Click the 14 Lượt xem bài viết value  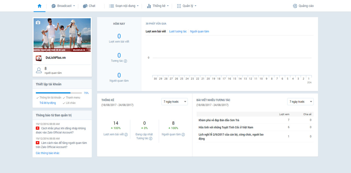[x=116, y=123]
